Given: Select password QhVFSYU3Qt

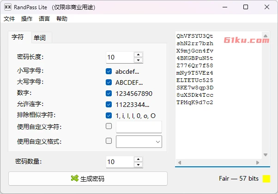Looking at the screenshot, I should click(x=195, y=36).
